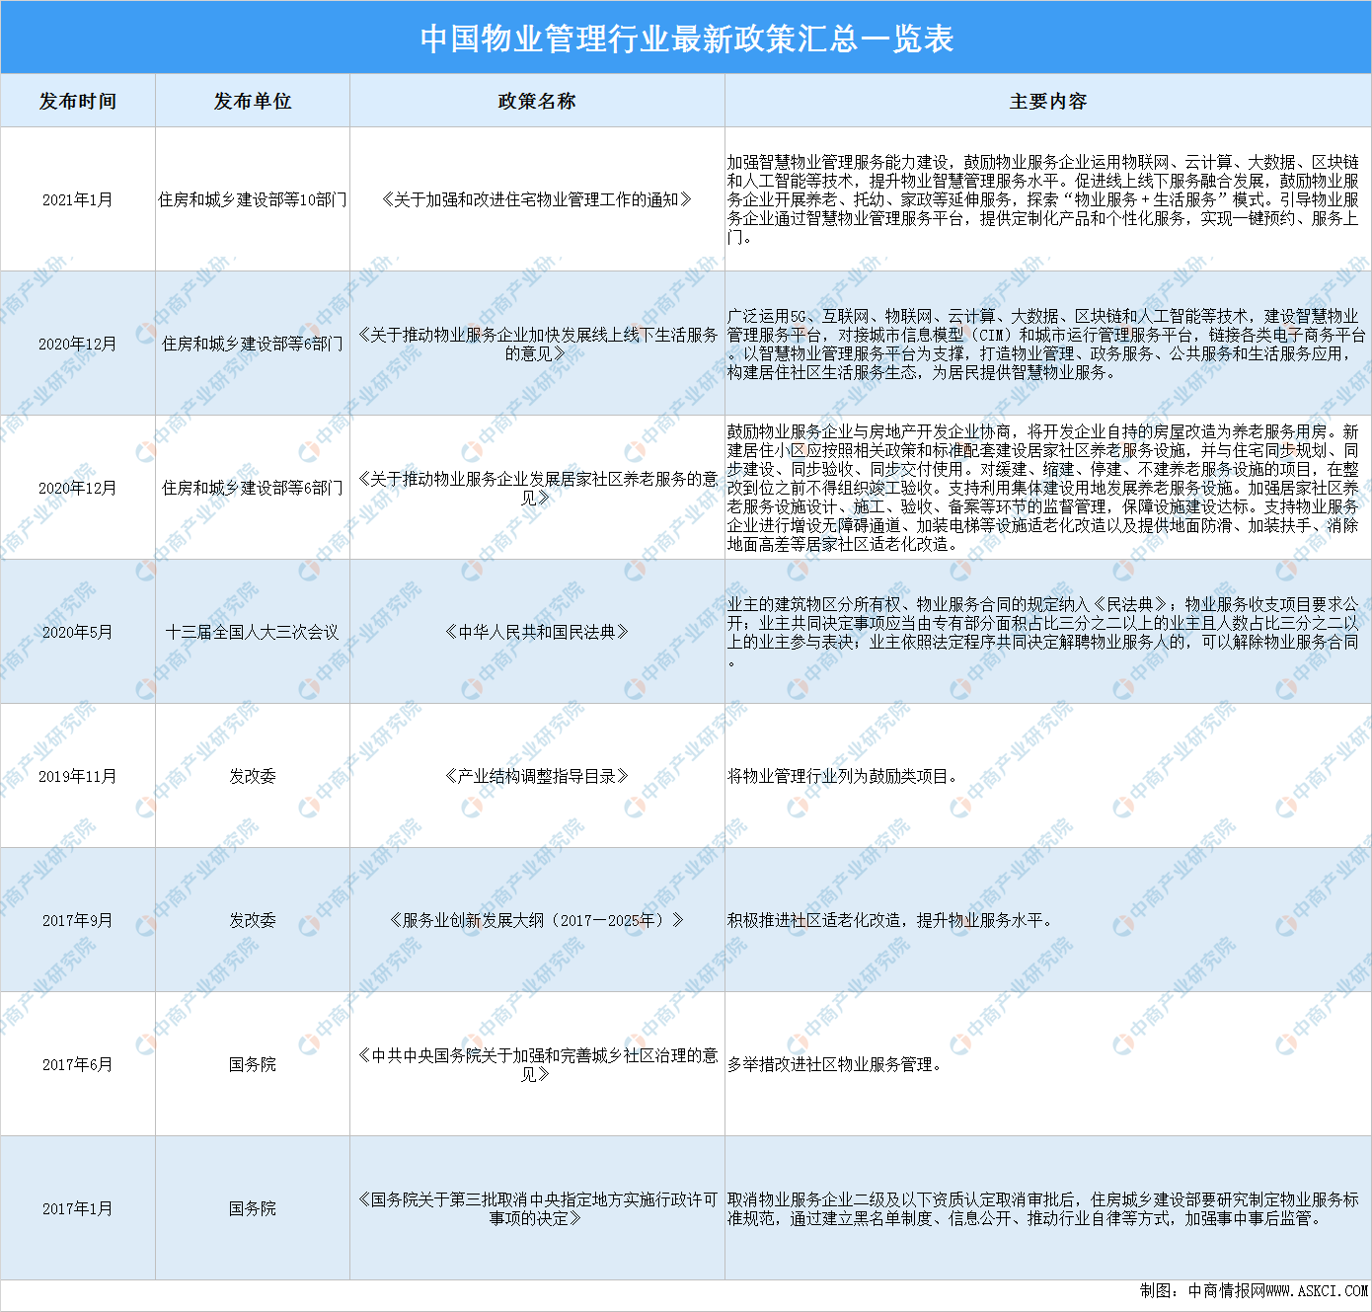Image resolution: width=1372 pixels, height=1312 pixels.
Task: Click policy 《国务院关于第三批取消中央指定地方实施行政许可事项的决定》
Action: 537,1208
